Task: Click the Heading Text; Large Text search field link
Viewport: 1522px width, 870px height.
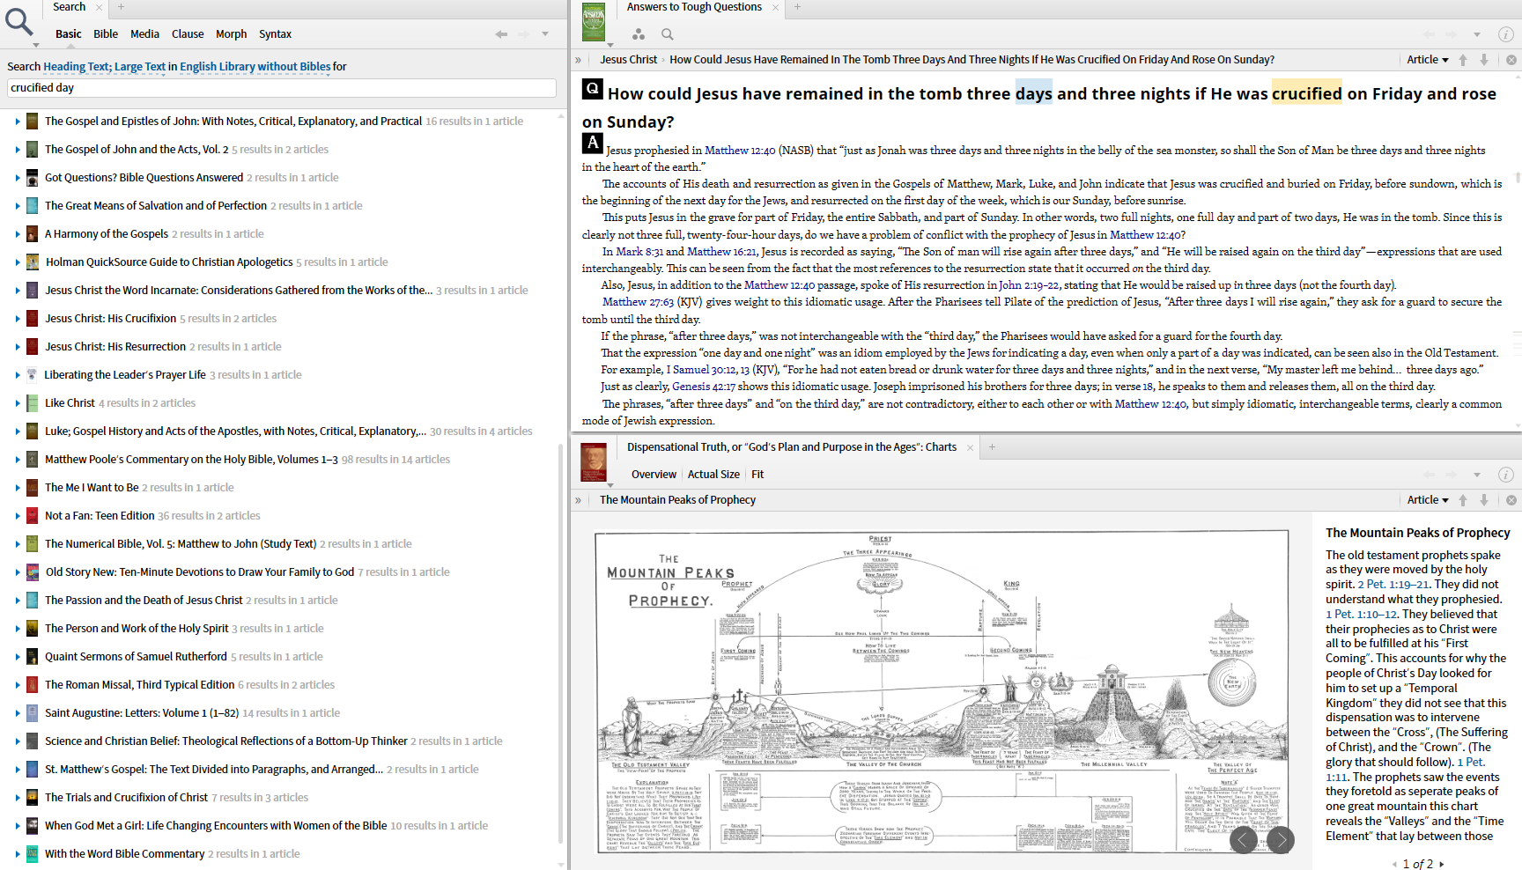Action: click(105, 67)
